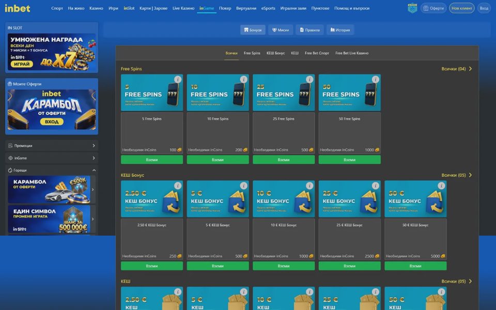Go to Спорт in top navigation
This screenshot has width=496, height=310.
(x=57, y=8)
